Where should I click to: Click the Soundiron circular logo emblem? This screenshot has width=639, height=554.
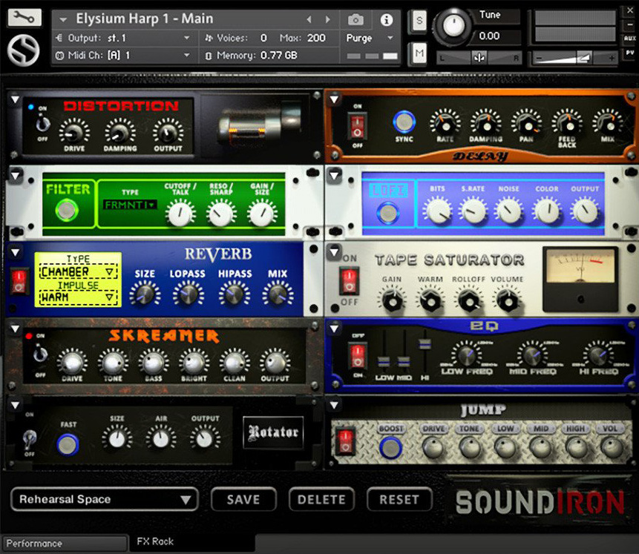tap(23, 50)
